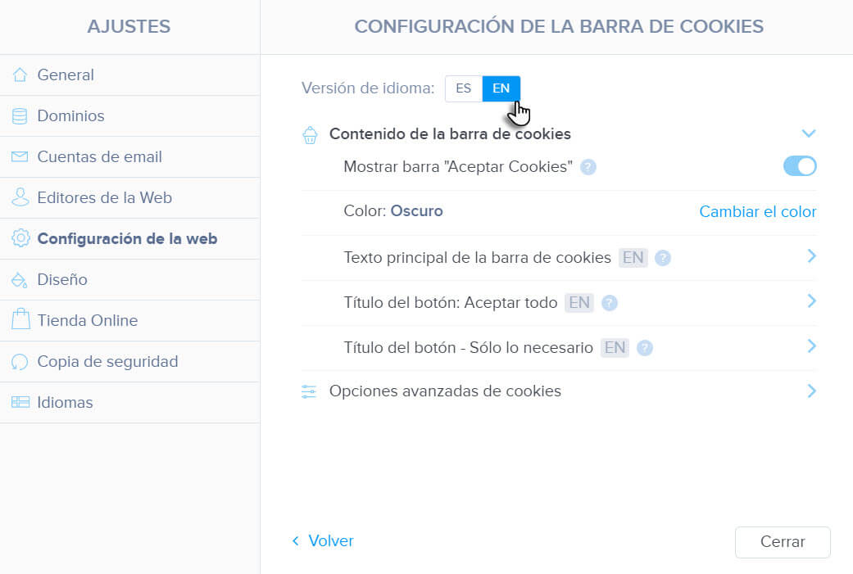Click the Volver link
The height and width of the screenshot is (574, 853).
[323, 541]
